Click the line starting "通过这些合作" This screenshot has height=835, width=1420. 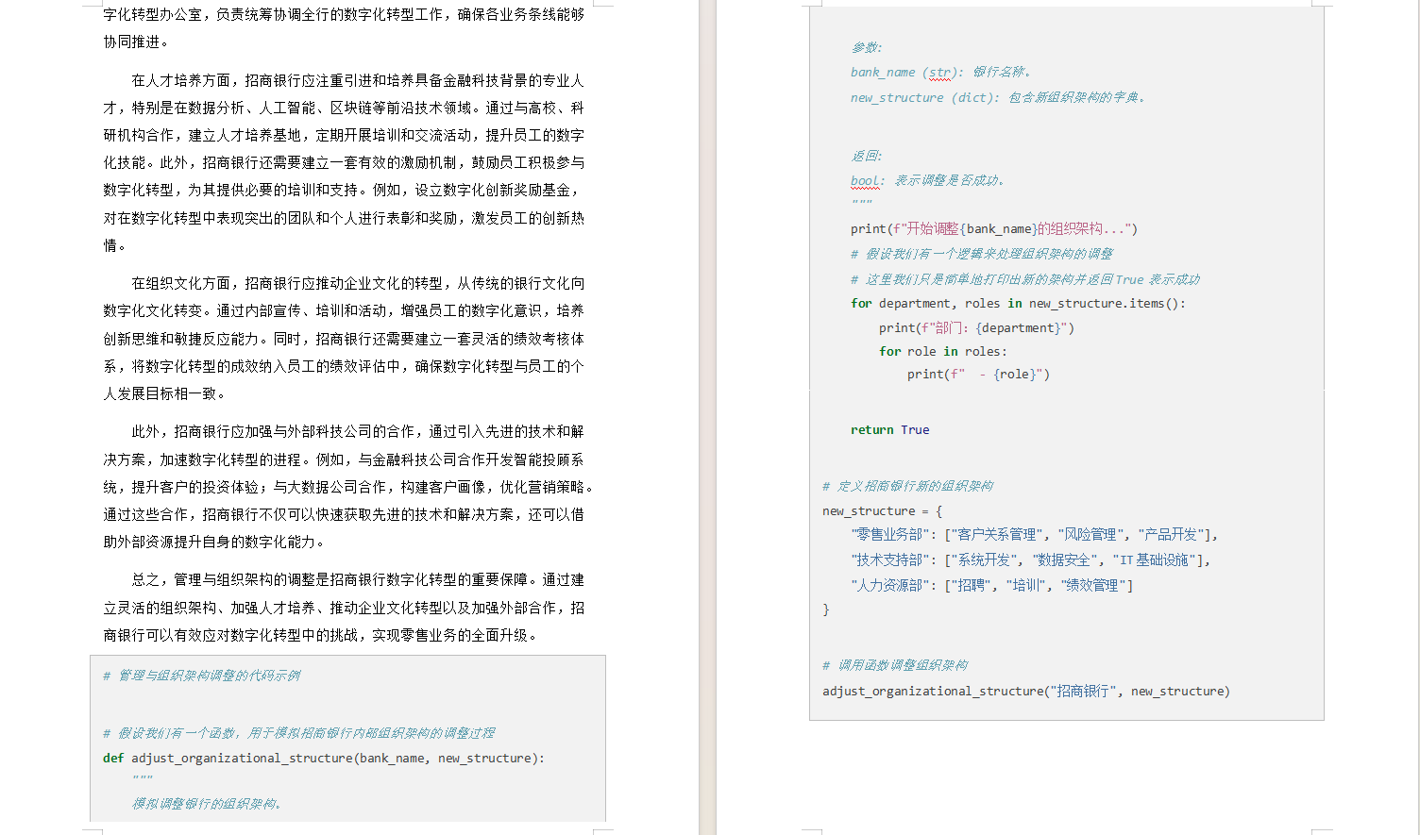(x=344, y=514)
